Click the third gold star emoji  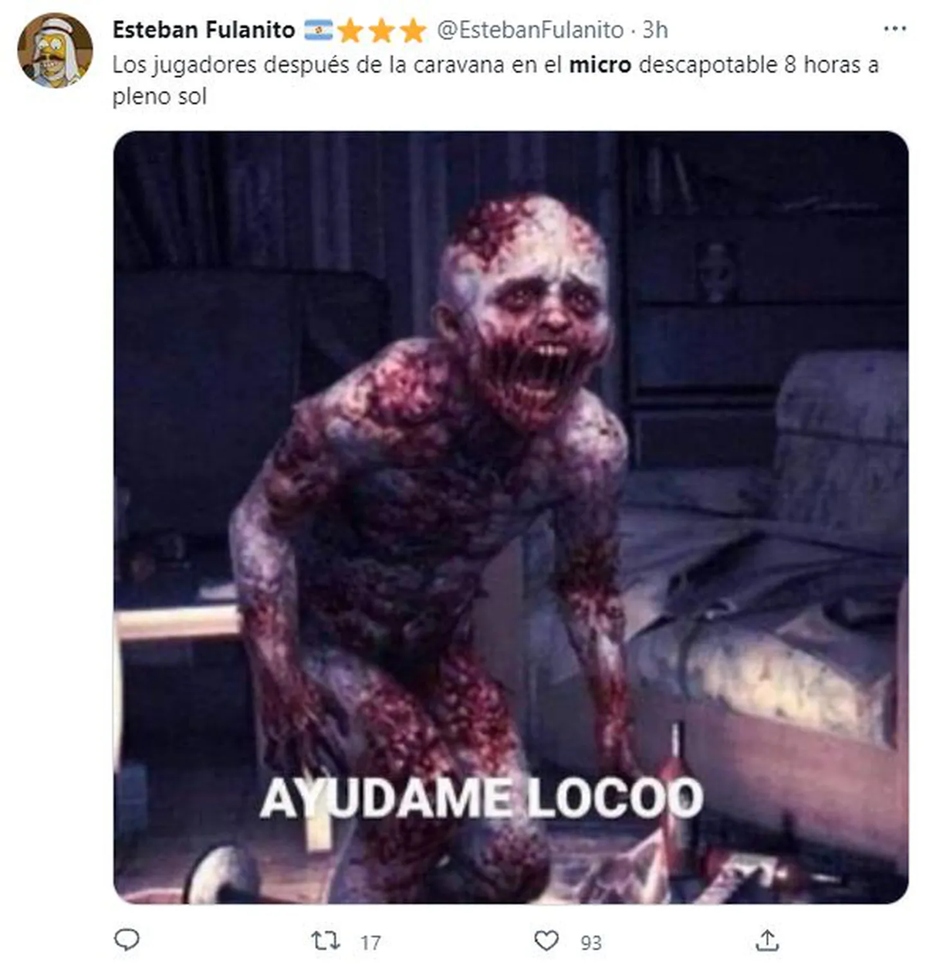tap(412, 31)
